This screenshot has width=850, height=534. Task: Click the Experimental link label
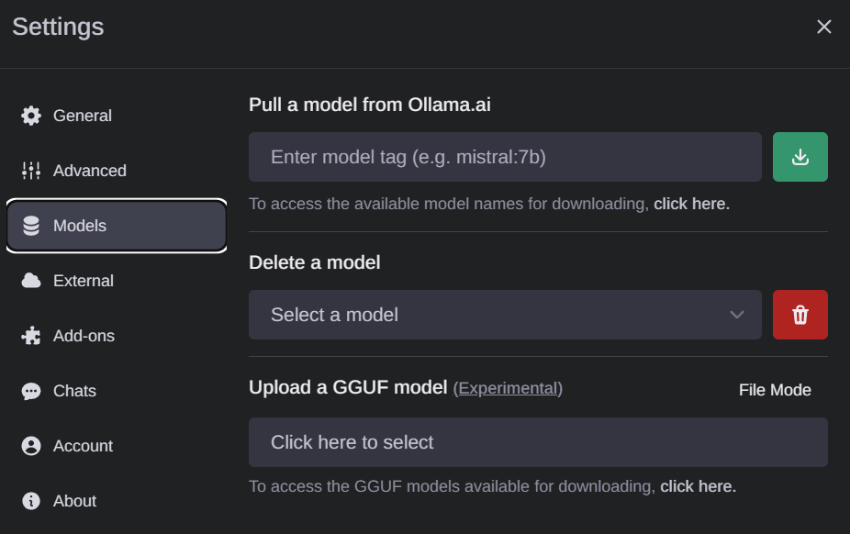tap(508, 388)
